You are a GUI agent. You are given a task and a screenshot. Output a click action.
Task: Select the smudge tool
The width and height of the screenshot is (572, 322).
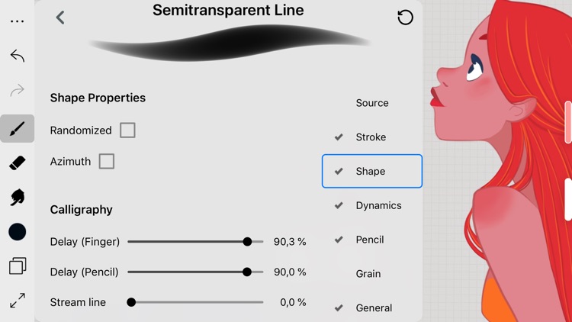pyautogui.click(x=17, y=198)
